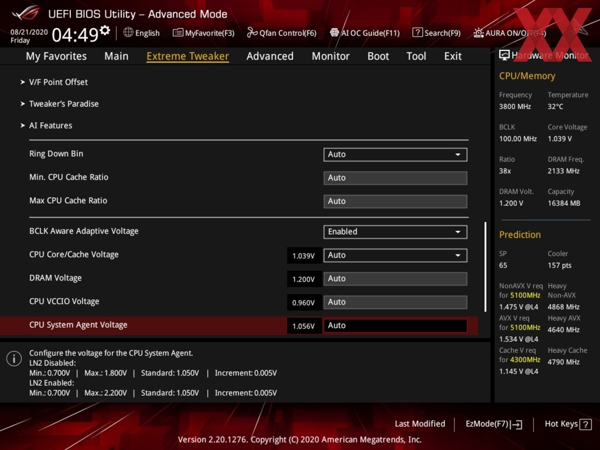Click the 08/21/2020 date display
Viewport: 600px width, 450px height.
pyautogui.click(x=29, y=32)
